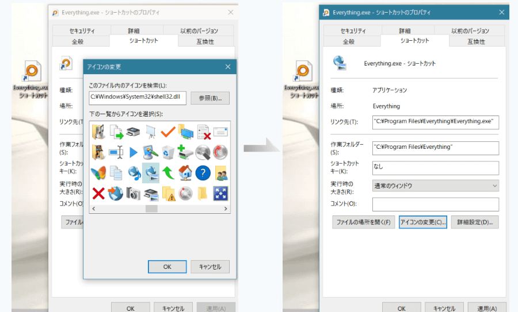Edit the shell32.dll icon file path field
This screenshot has height=312, width=518.
138,98
